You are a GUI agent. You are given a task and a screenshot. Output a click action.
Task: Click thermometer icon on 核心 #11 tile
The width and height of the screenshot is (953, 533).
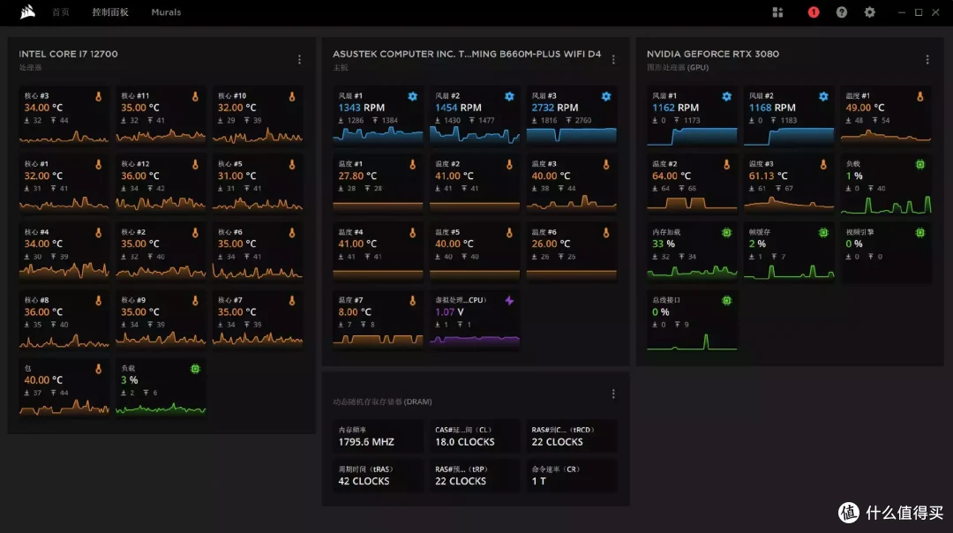point(195,96)
